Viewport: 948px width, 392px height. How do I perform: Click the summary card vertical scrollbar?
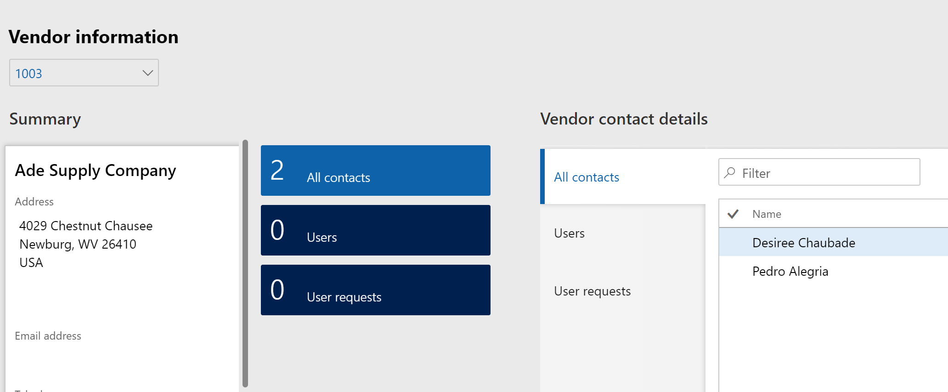point(245,263)
